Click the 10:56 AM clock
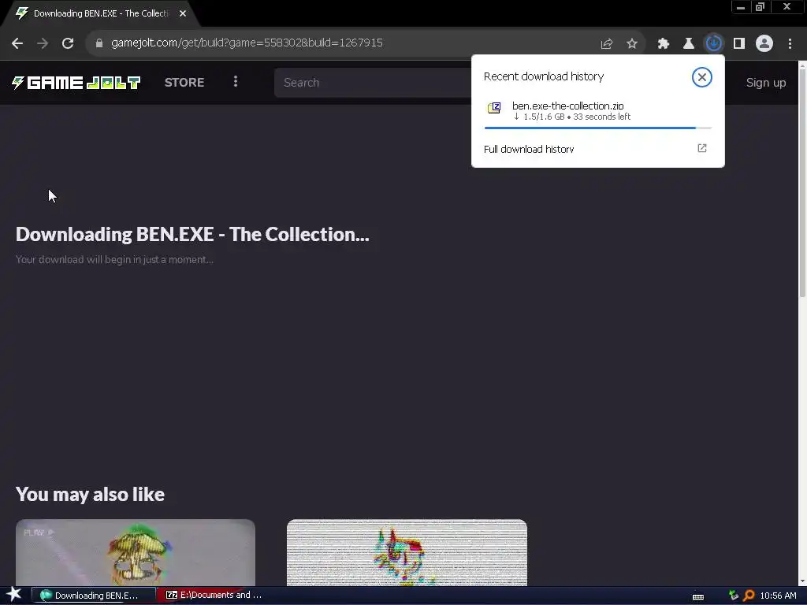Image resolution: width=807 pixels, height=605 pixels. [778, 596]
